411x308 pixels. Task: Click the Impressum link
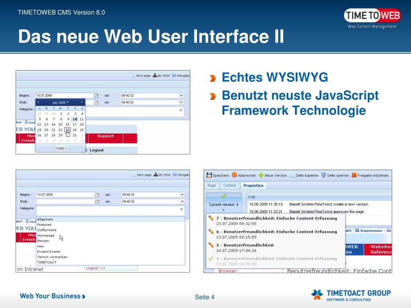(369, 231)
